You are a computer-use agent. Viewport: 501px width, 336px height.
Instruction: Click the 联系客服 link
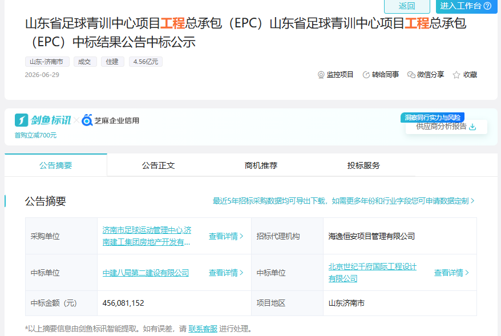pos(203,329)
